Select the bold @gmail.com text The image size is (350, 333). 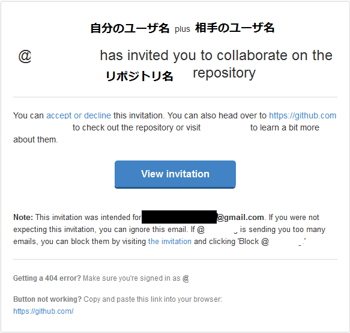coord(240,217)
